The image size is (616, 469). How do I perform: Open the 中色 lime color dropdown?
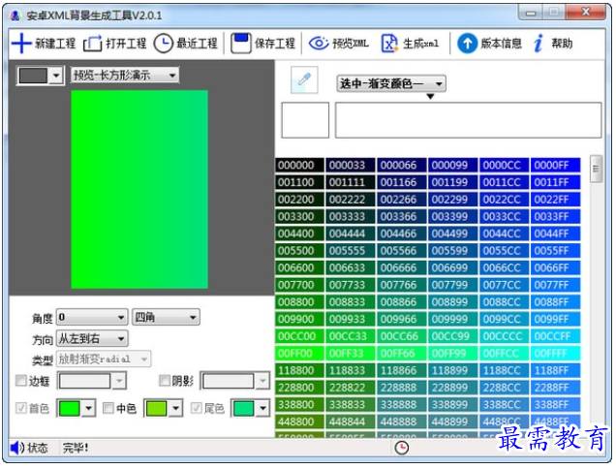(x=164, y=408)
